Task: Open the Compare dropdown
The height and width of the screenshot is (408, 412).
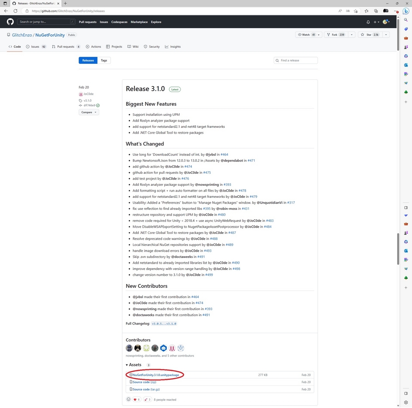Action: [89, 112]
